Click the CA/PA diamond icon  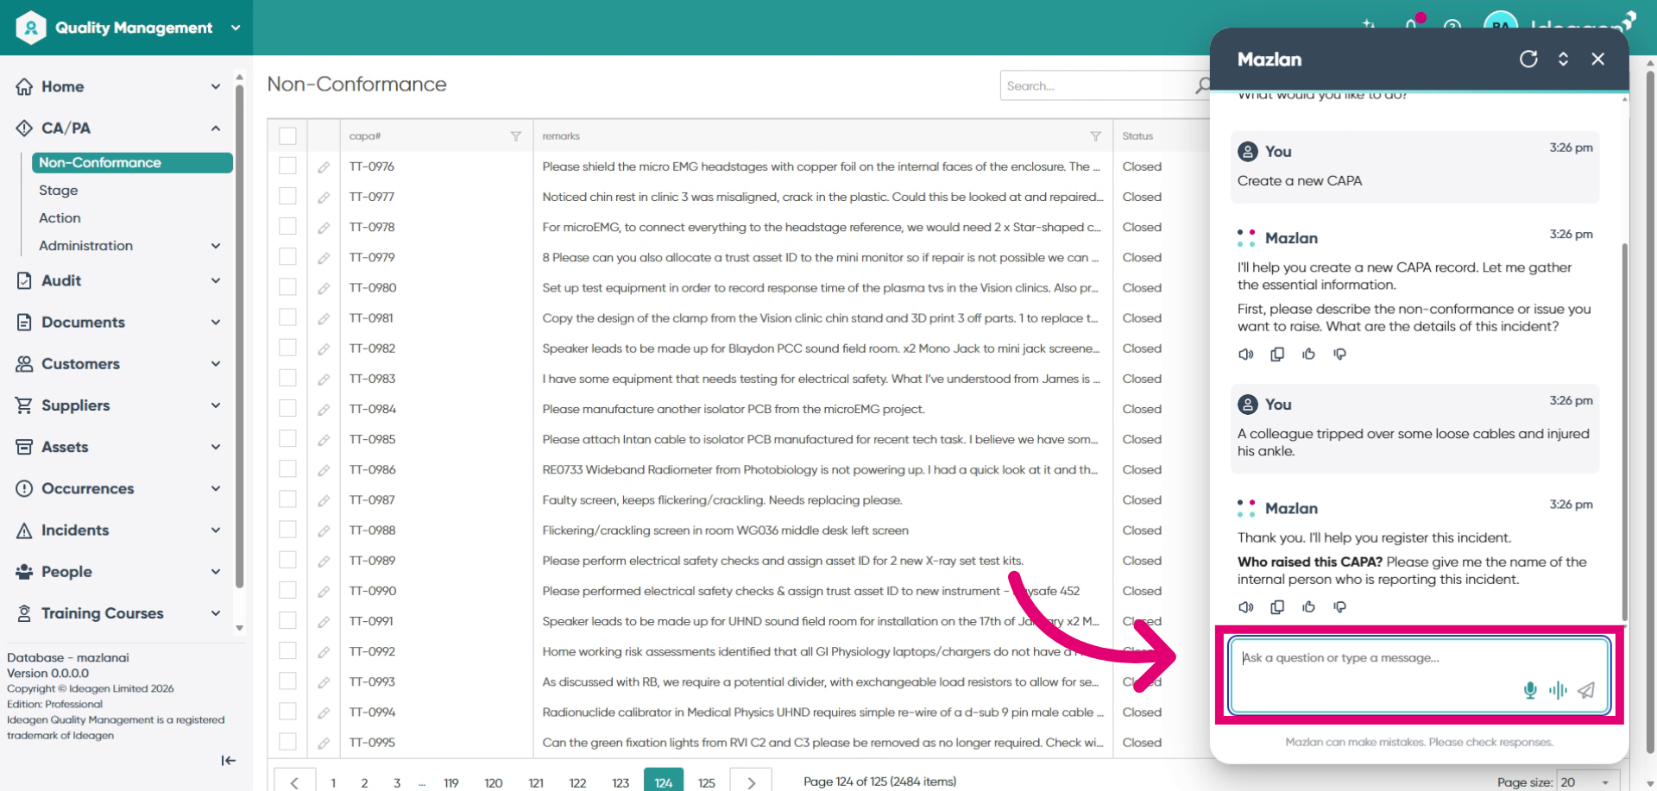click(24, 128)
